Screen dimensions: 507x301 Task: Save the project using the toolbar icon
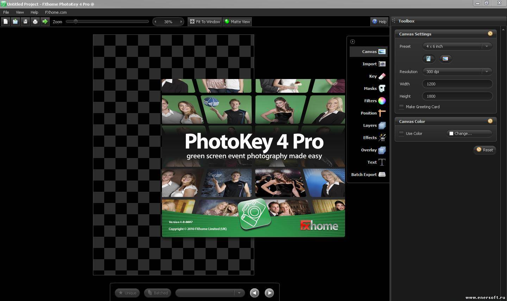(25, 22)
